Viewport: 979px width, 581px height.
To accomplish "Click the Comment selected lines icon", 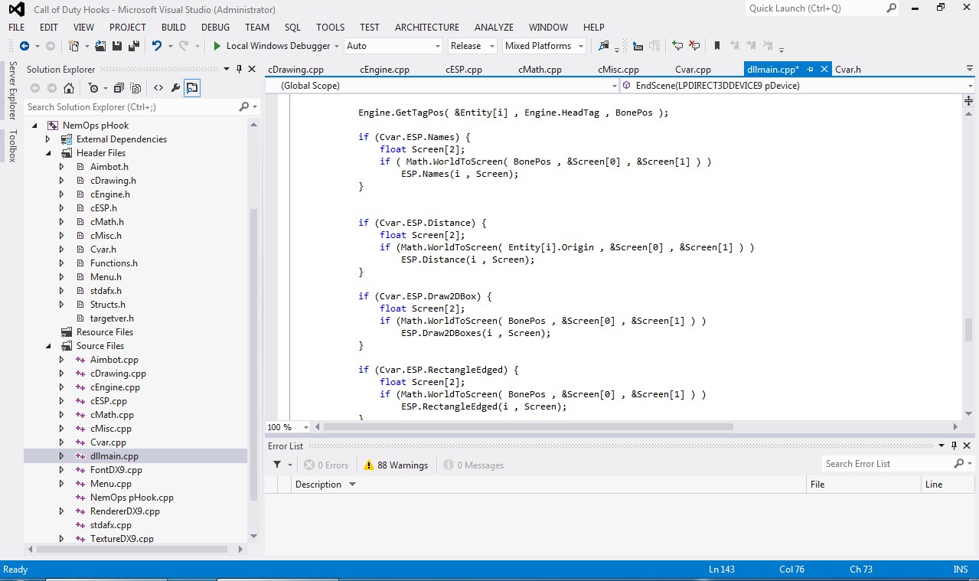I will (x=677, y=46).
